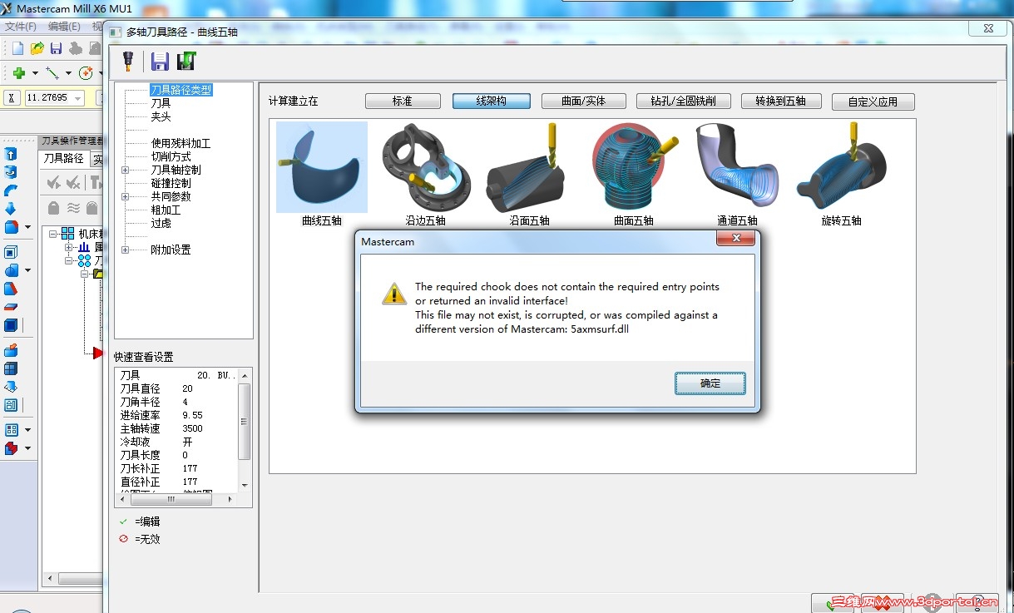Click the New file icon in Mastercam toolbar
The height and width of the screenshot is (613, 1014).
pos(17,49)
